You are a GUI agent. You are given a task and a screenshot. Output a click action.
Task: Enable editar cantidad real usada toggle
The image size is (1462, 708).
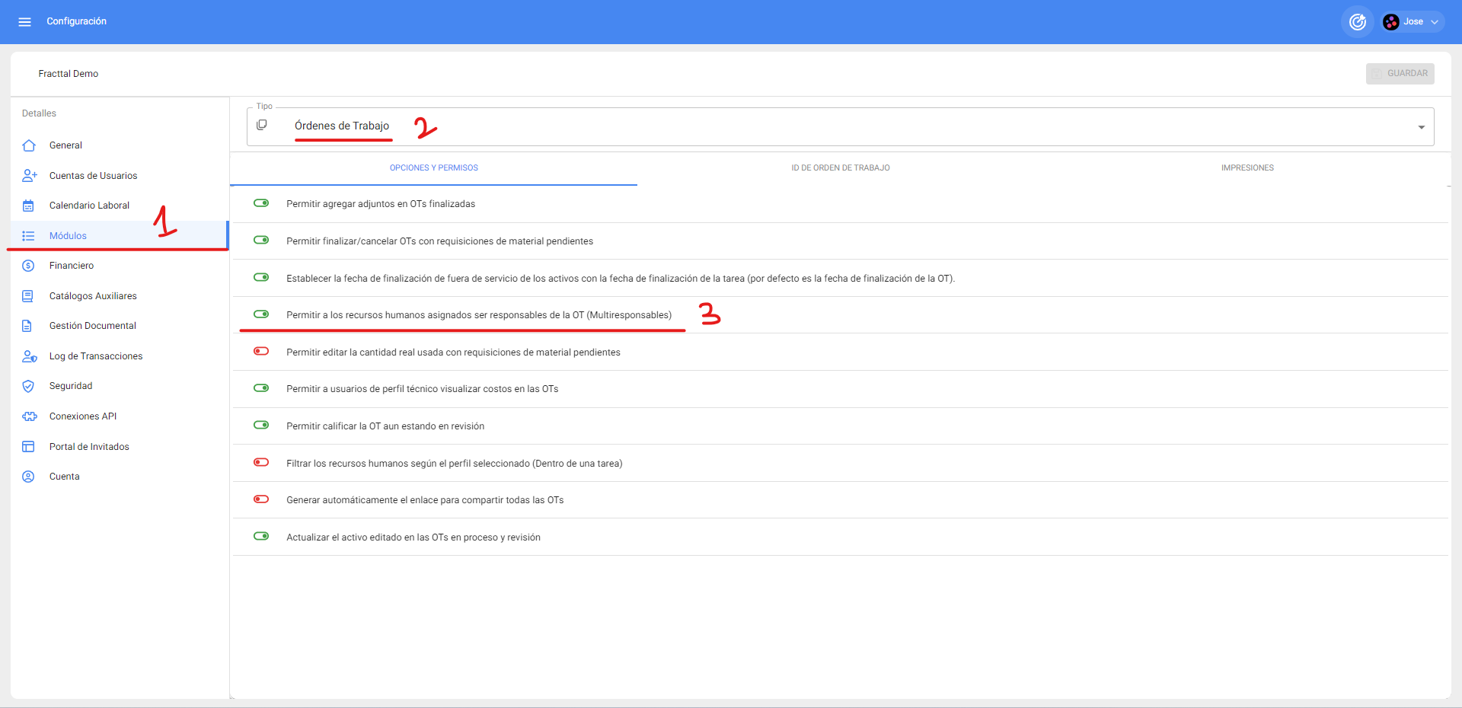click(x=261, y=352)
